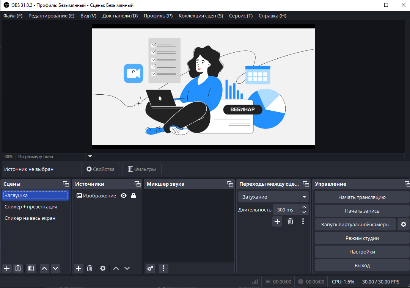The height and width of the screenshot is (288, 410).
Task: Toggle visibility eye of Изображение source
Action: pos(124,196)
